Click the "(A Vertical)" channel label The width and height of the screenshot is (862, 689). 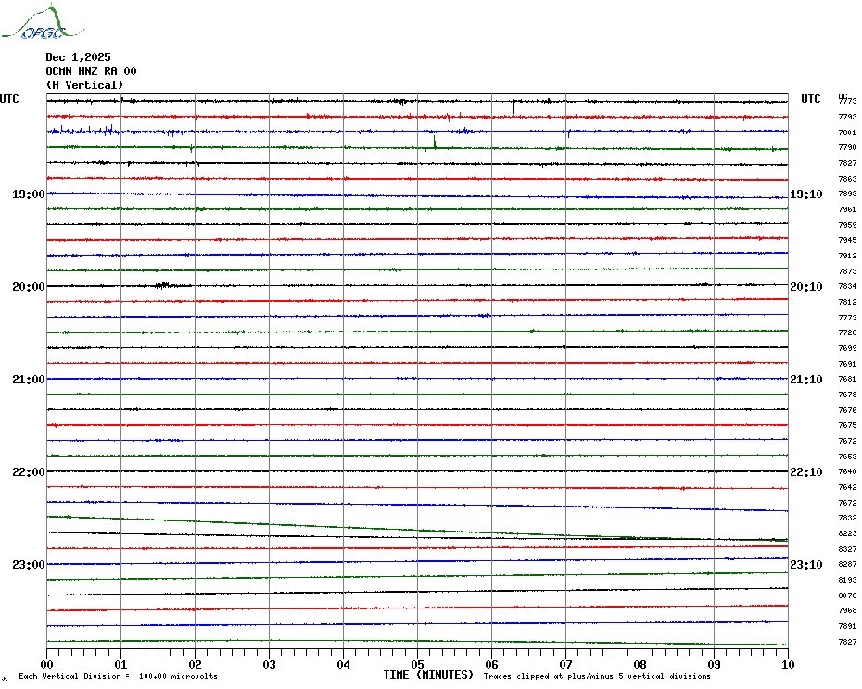pyautogui.click(x=84, y=84)
